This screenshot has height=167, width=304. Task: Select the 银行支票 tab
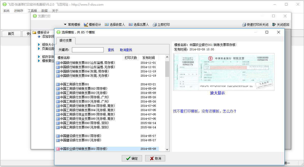pyautogui.click(x=66, y=40)
